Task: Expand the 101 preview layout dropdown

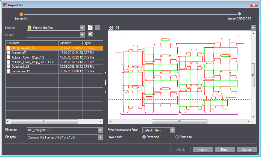Action: coord(253,28)
